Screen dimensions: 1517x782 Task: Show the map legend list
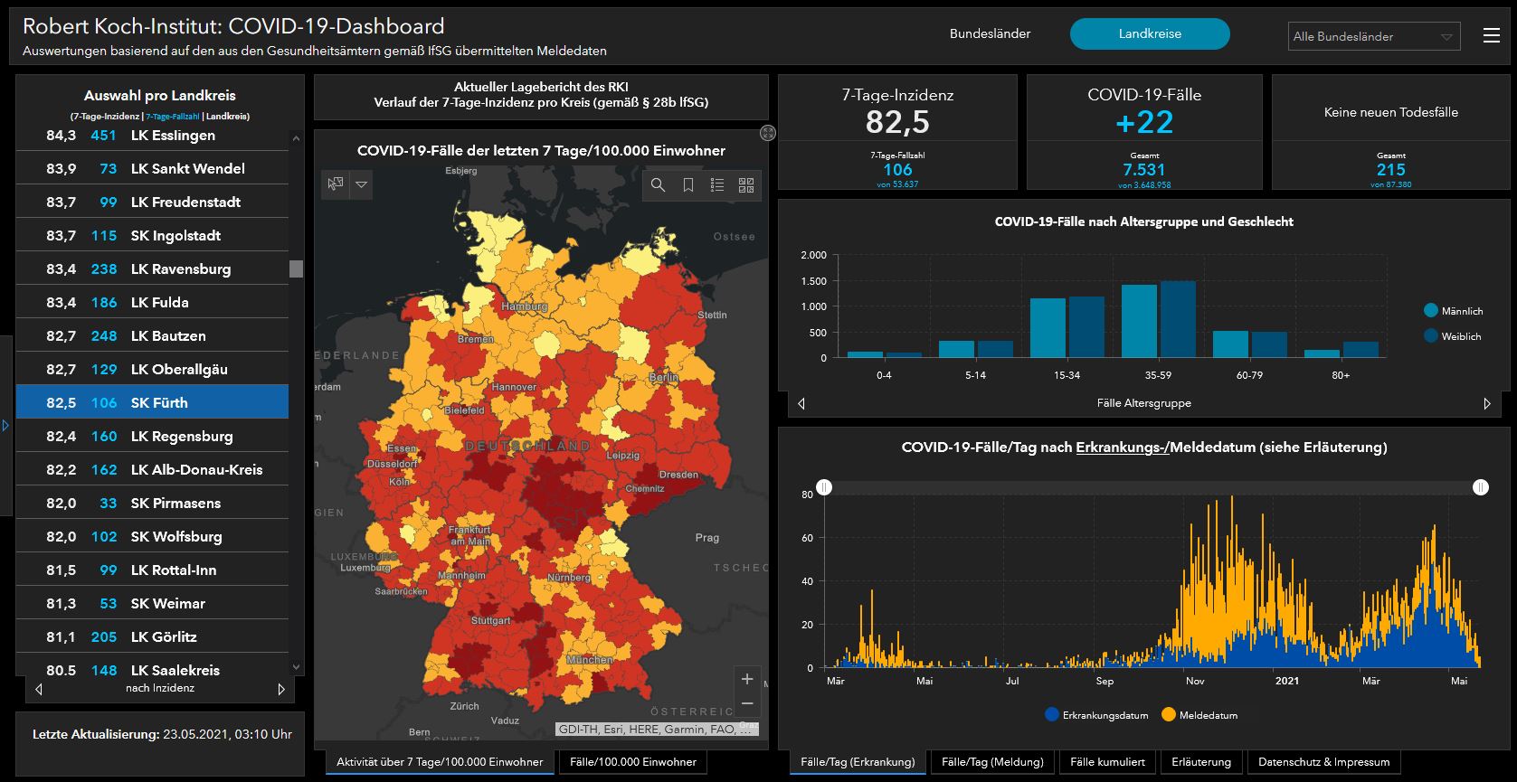tap(717, 185)
